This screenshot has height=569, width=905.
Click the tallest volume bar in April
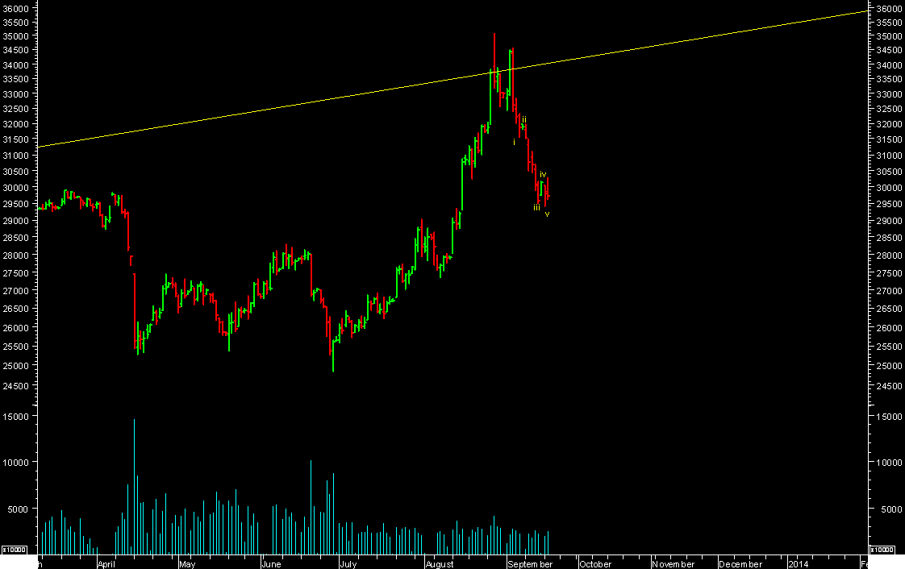pos(134,484)
